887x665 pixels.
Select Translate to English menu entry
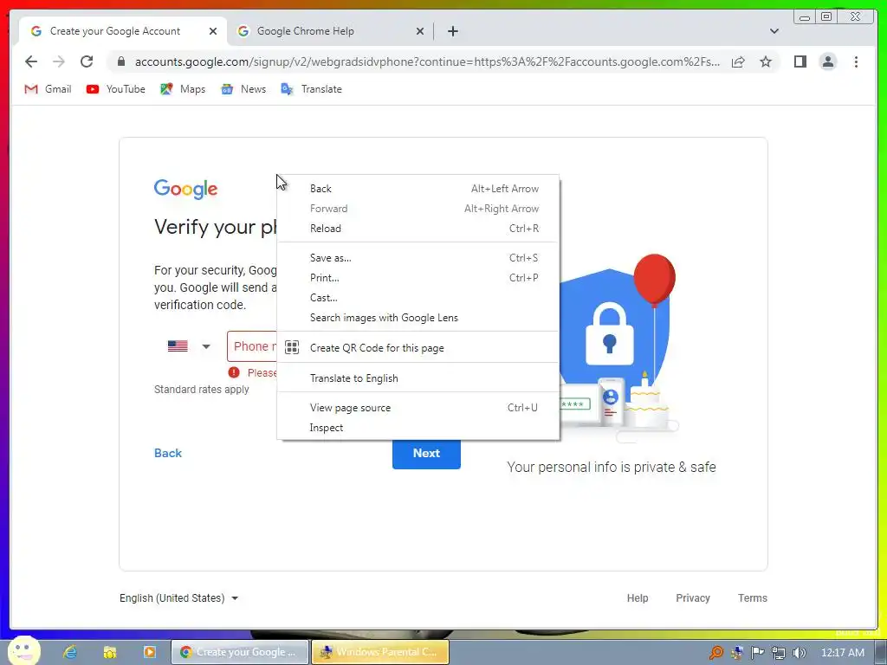point(418,378)
